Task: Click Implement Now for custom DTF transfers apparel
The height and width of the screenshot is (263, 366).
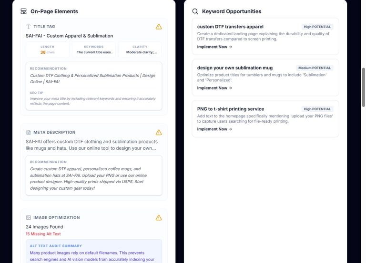Action: tap(214, 47)
